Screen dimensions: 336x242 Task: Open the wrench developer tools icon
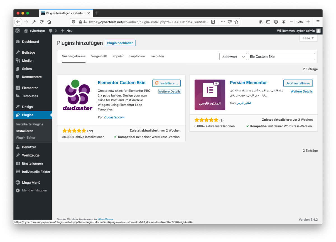click(34, 22)
